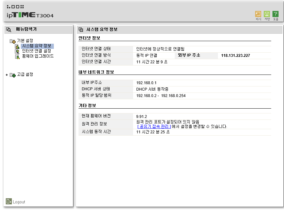Click the 고급 설정 folder icon
This screenshot has width=284, height=214.
click(13, 75)
